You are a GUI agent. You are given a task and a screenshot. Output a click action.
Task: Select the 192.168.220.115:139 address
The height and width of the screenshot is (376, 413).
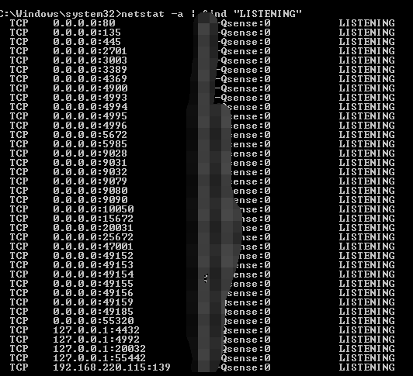(112, 367)
